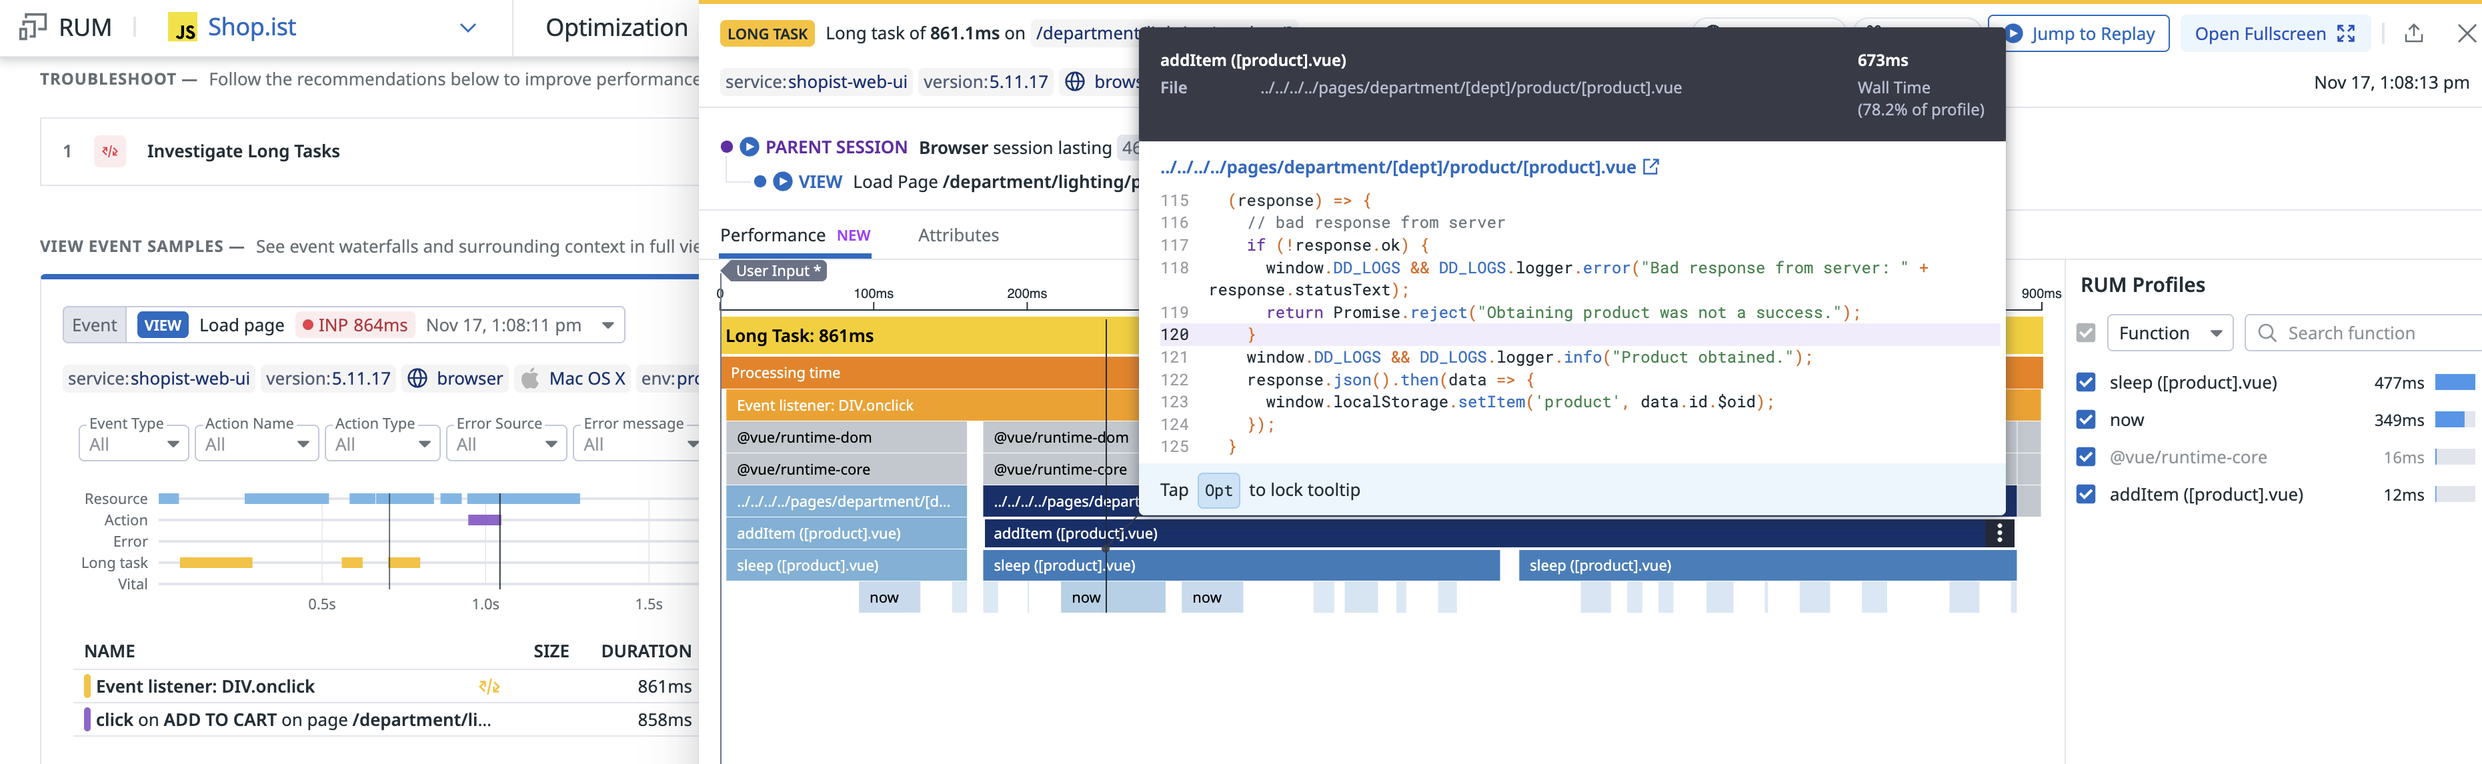This screenshot has height=764, width=2482.
Task: Click the code icon beside Investigate Long Tasks
Action: [110, 151]
